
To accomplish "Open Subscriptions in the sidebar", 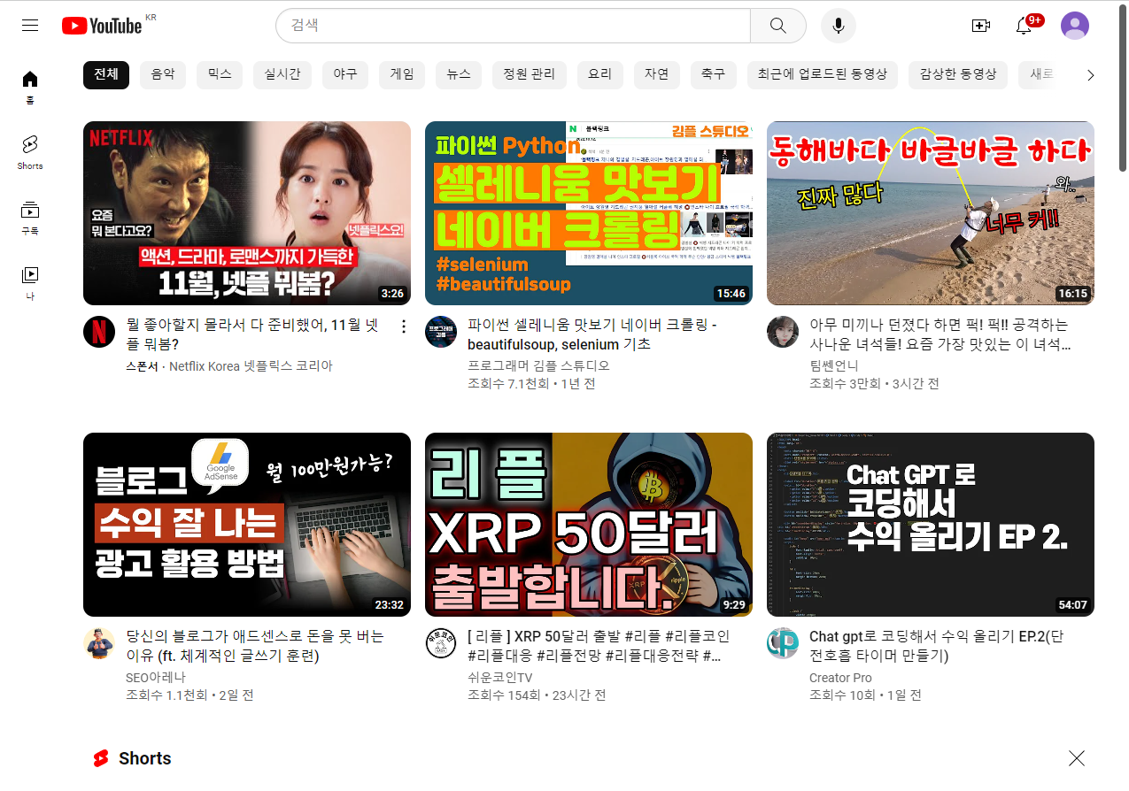I will tap(30, 218).
